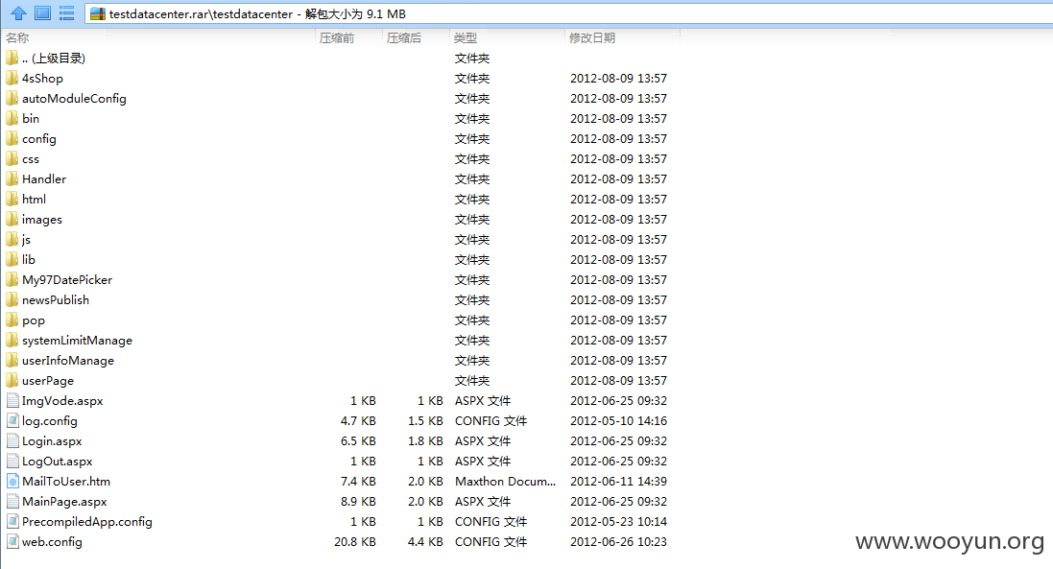Click the systemLimitManage folder name
Viewport: 1053px width, 569px height.
point(77,341)
